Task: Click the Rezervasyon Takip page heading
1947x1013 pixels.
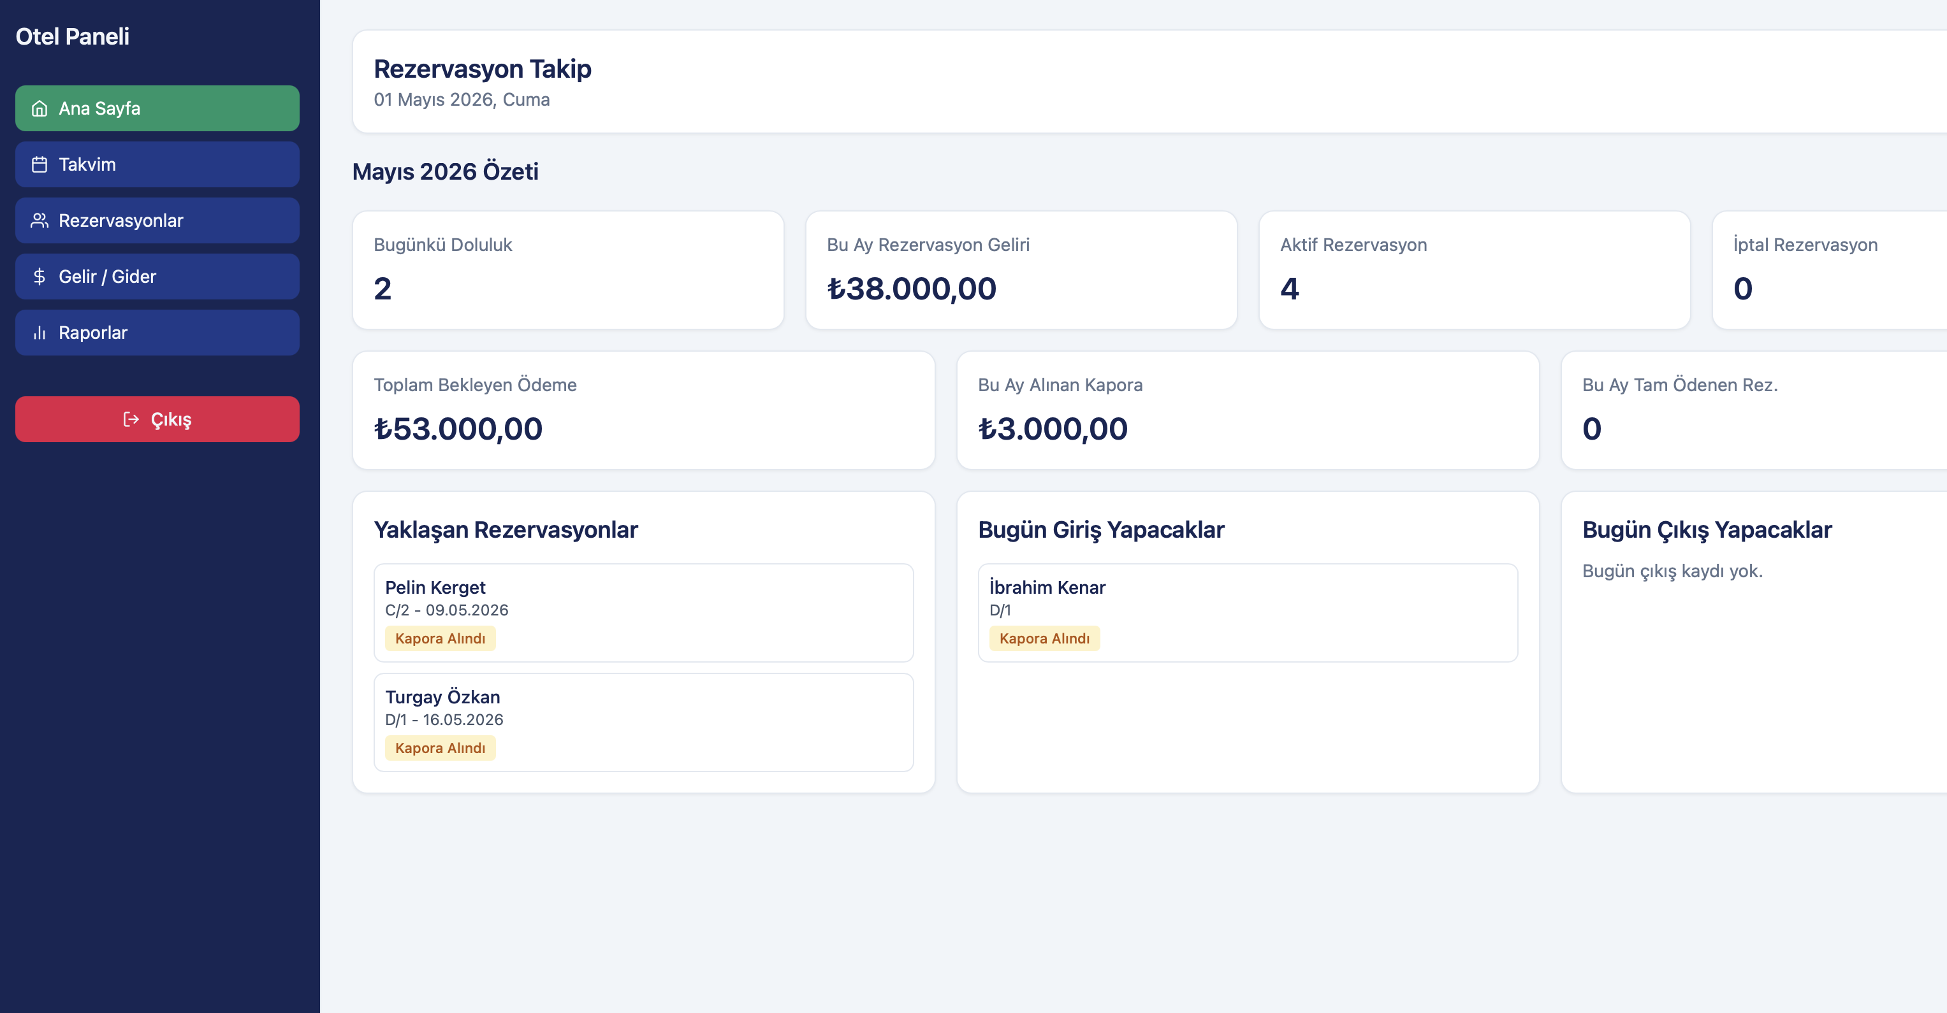Action: pyautogui.click(x=482, y=69)
